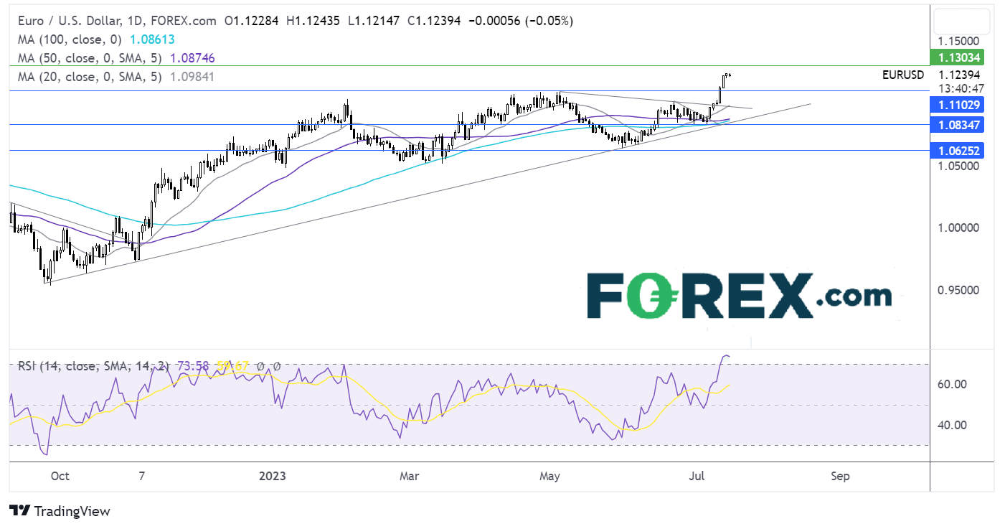This screenshot has width=1005, height=529.
Task: Click the TradingView logo icon
Action: tap(19, 511)
